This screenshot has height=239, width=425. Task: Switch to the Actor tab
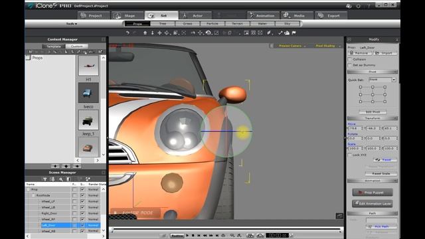click(x=195, y=16)
